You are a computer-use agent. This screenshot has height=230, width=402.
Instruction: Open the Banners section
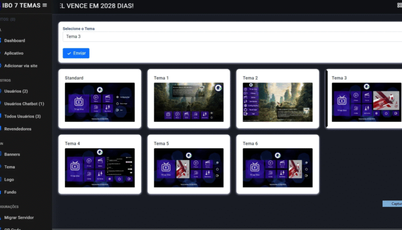click(13, 154)
